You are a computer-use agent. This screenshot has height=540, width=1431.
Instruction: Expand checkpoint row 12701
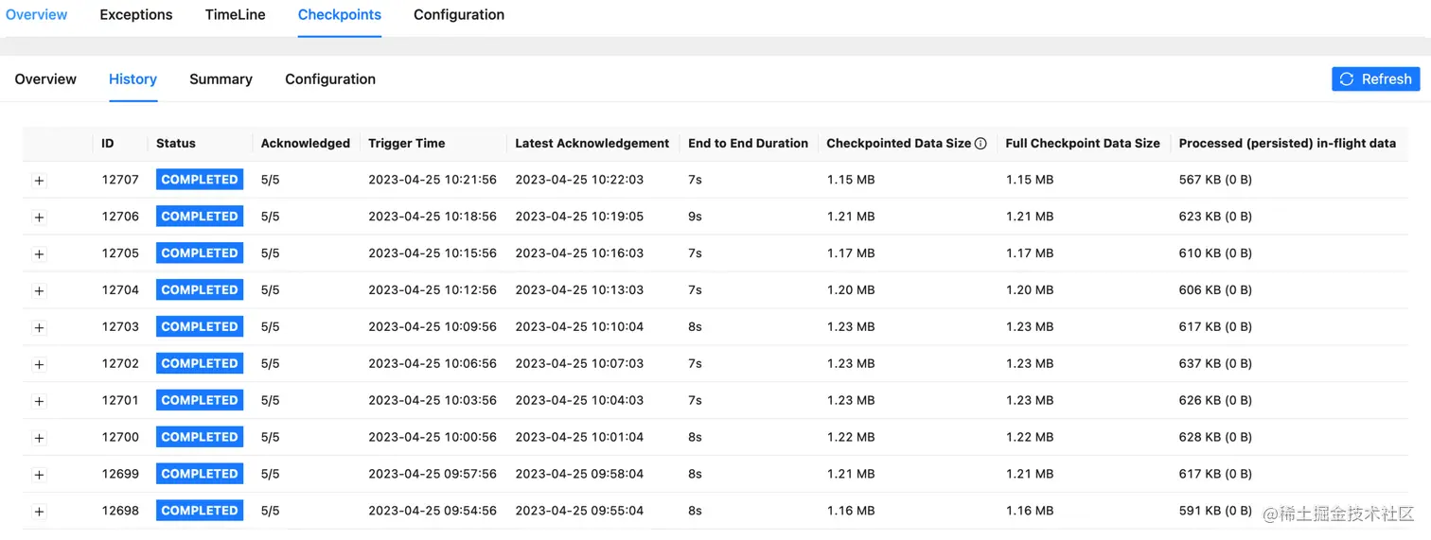pos(39,402)
